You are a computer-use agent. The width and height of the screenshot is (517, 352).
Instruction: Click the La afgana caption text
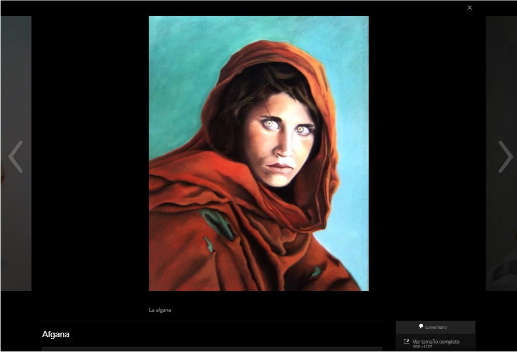(x=160, y=310)
